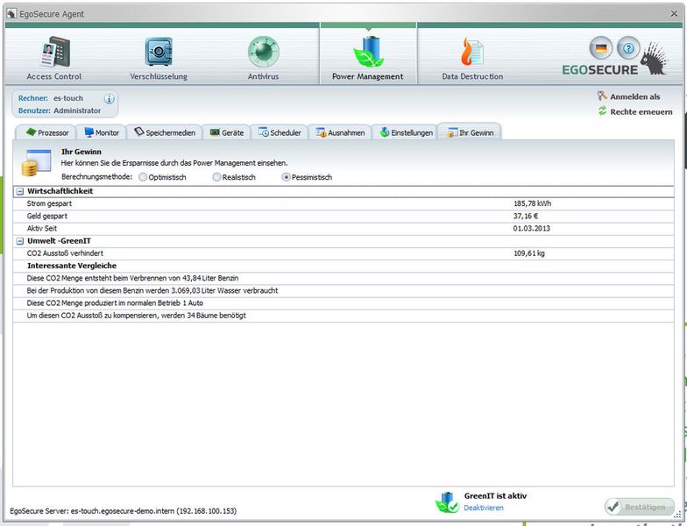
Task: Select the Aktiv Seit row
Action: point(343,228)
